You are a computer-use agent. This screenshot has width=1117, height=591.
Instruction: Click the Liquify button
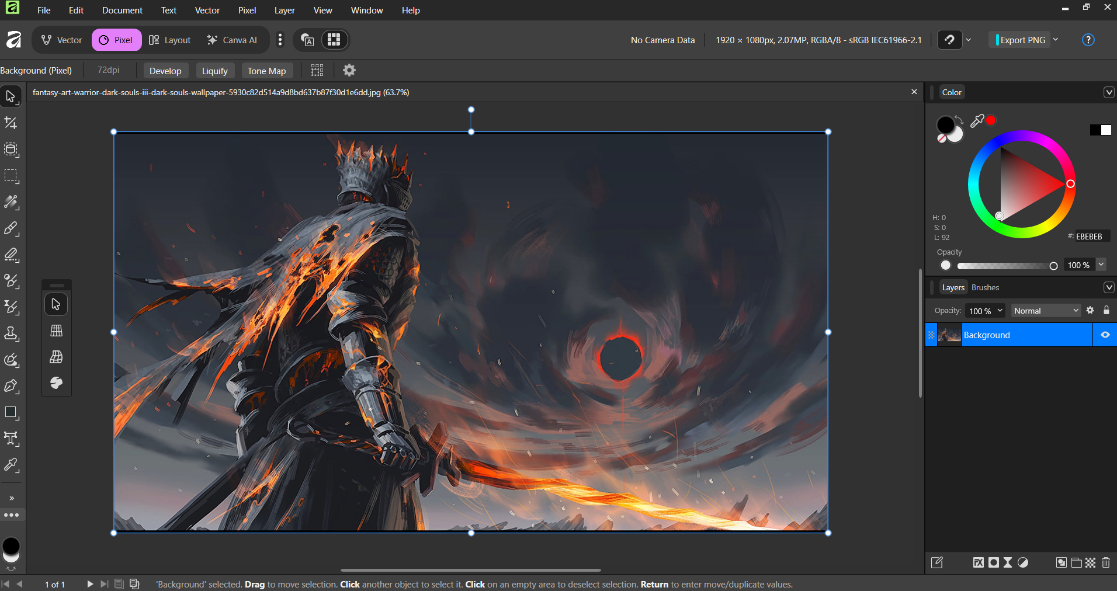(x=215, y=71)
